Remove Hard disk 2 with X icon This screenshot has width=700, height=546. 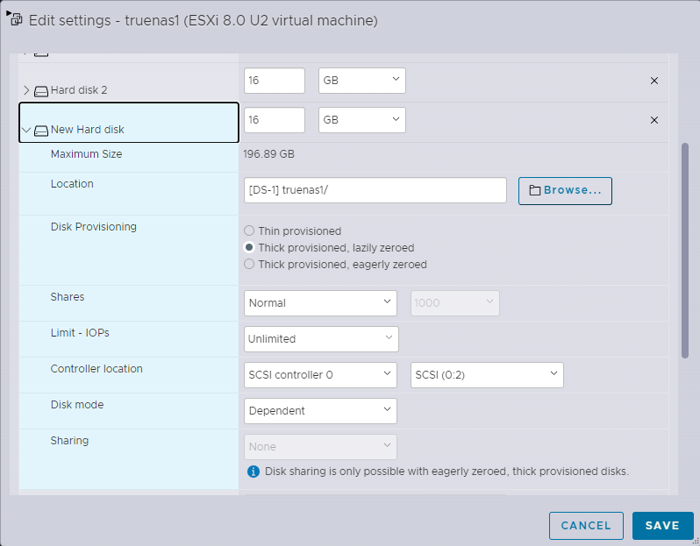click(654, 81)
